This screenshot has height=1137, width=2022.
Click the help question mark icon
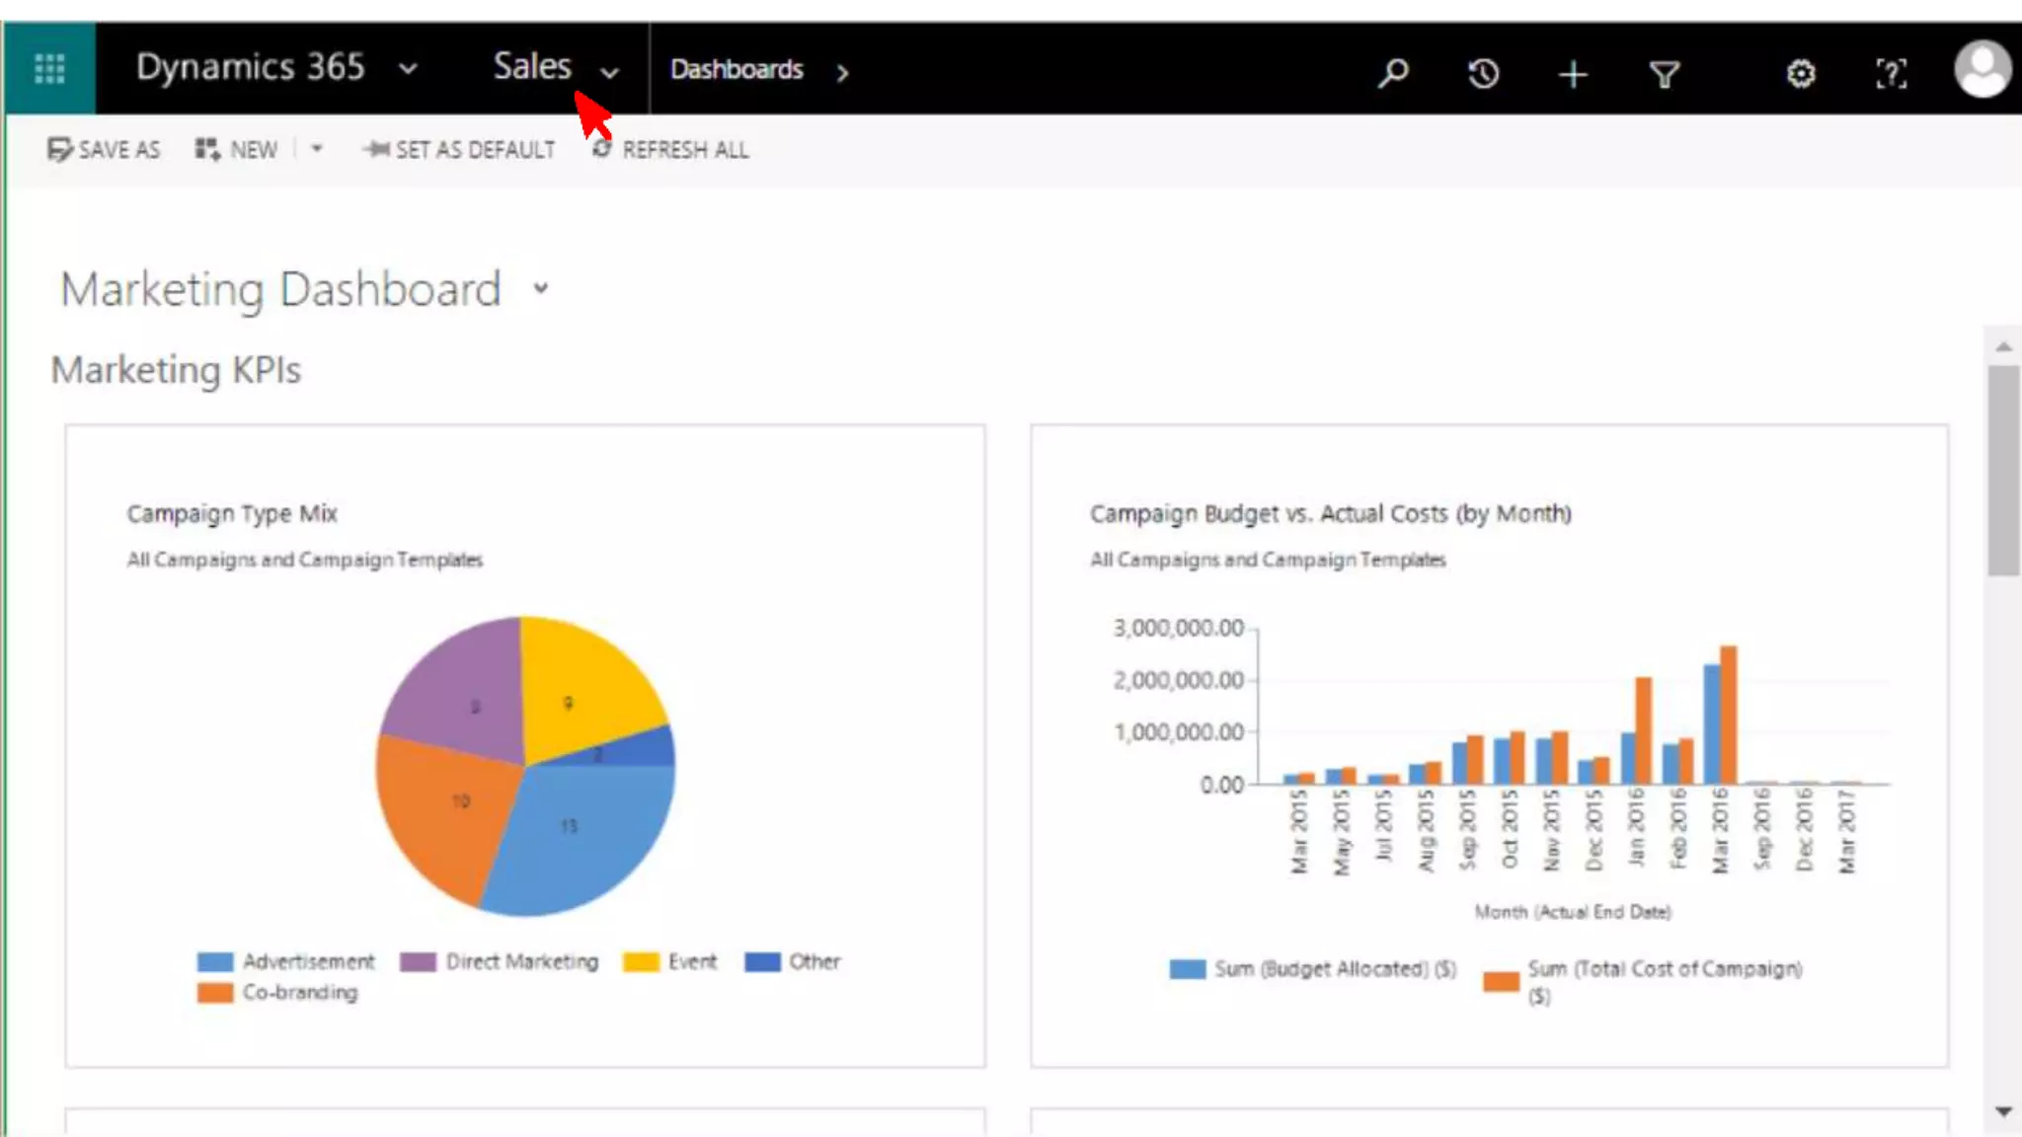coord(1891,73)
